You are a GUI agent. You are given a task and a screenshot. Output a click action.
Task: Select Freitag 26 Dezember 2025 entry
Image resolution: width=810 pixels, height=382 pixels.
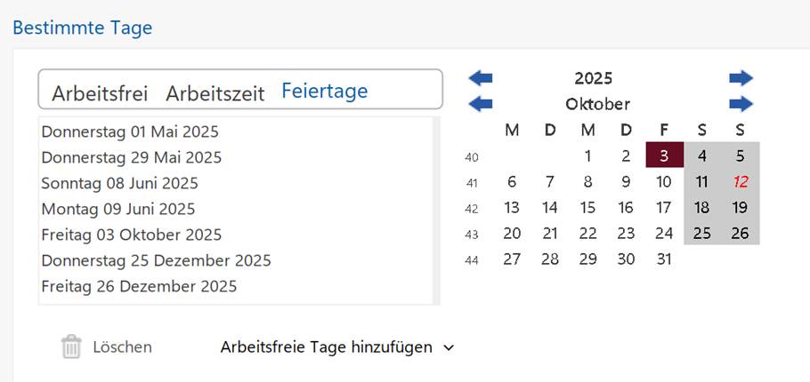pos(139,287)
